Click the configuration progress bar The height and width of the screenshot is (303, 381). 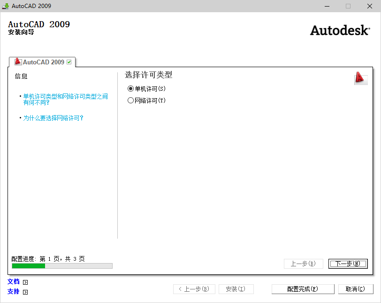point(61,266)
